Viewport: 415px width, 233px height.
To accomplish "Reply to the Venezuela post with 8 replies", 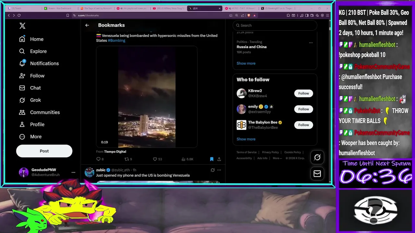I will (100, 159).
